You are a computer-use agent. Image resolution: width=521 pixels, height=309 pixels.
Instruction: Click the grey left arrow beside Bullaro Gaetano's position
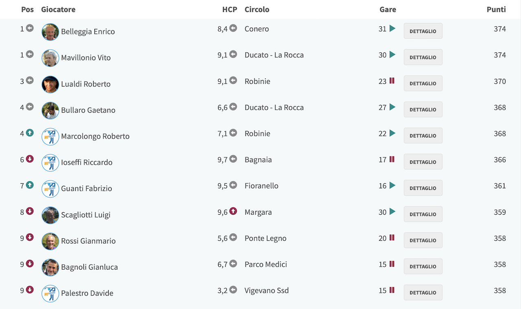30,107
